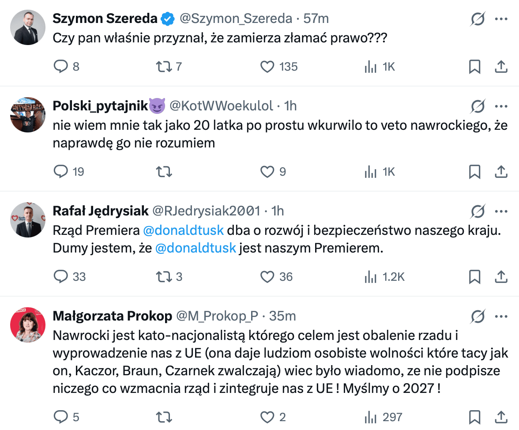Repost the tweet by Polski_pytajnik
Screen dimensions: 519x430
coord(163,172)
